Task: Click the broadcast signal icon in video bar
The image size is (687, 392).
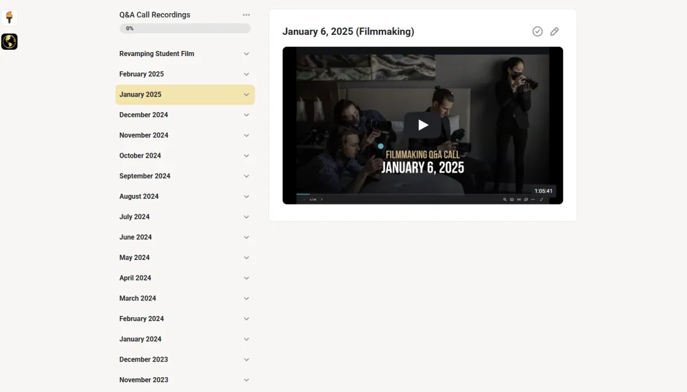Action: 519,199
